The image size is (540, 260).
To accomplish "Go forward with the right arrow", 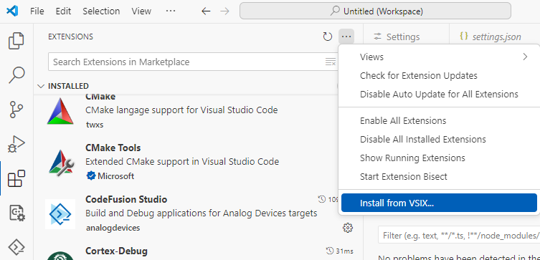I will pyautogui.click(x=224, y=11).
